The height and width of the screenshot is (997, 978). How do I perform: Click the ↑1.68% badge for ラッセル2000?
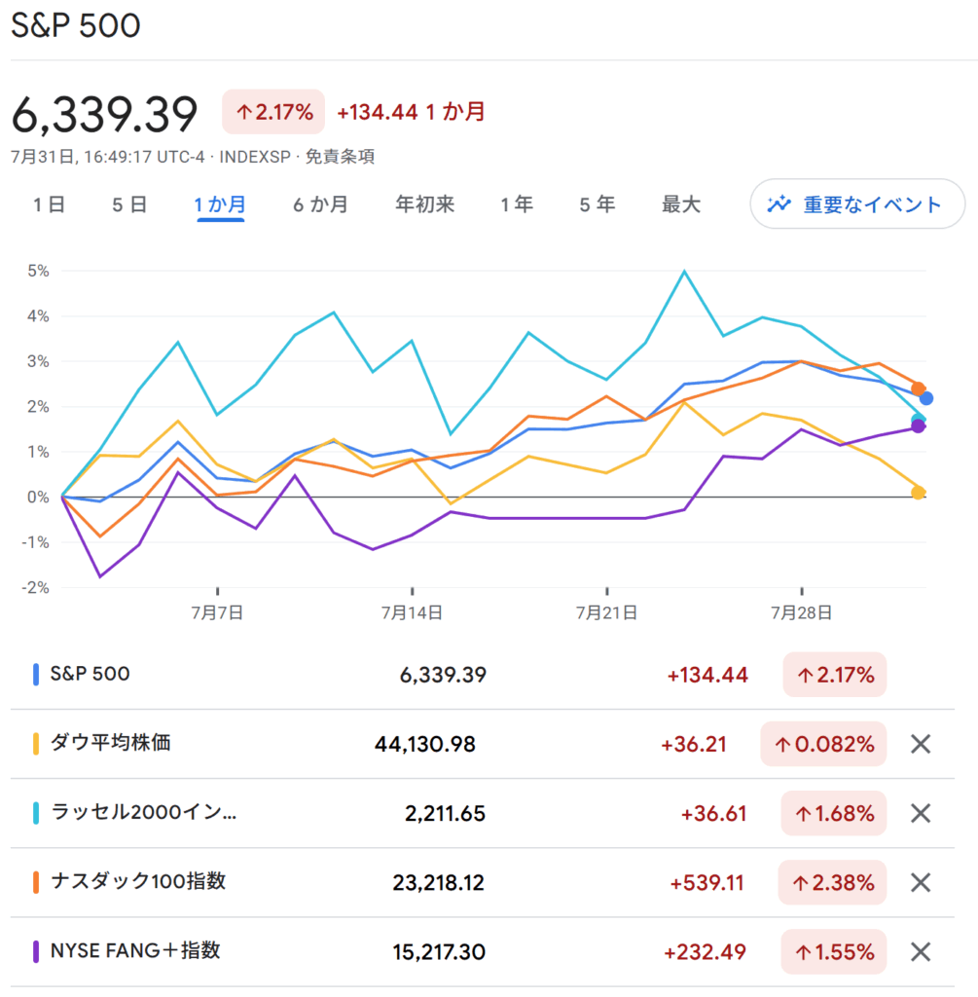tap(834, 813)
